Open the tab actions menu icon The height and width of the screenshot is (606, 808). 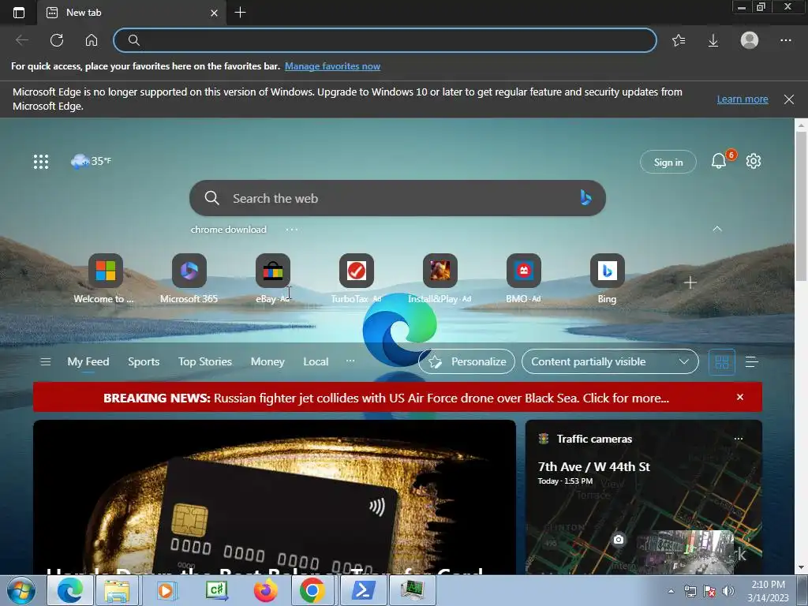(19, 13)
